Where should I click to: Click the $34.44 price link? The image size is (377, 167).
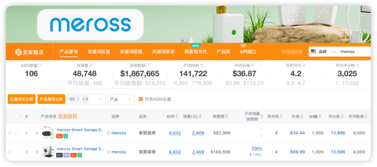point(298,133)
